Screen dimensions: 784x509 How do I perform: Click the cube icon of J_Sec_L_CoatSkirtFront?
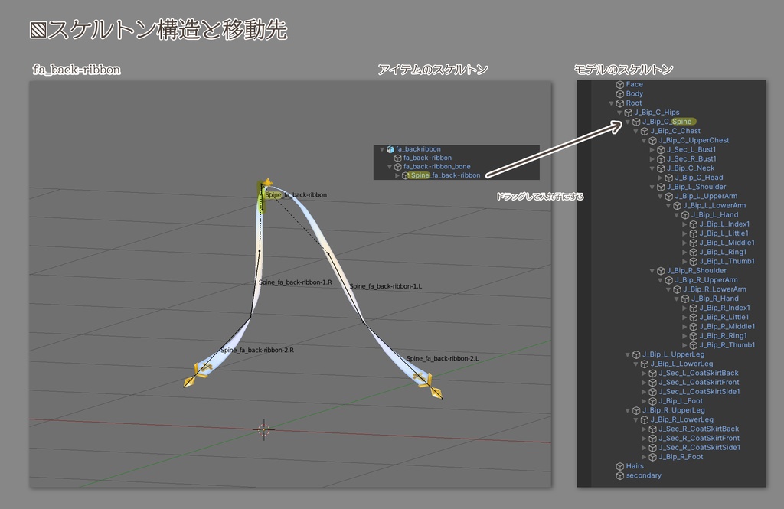[x=652, y=383]
